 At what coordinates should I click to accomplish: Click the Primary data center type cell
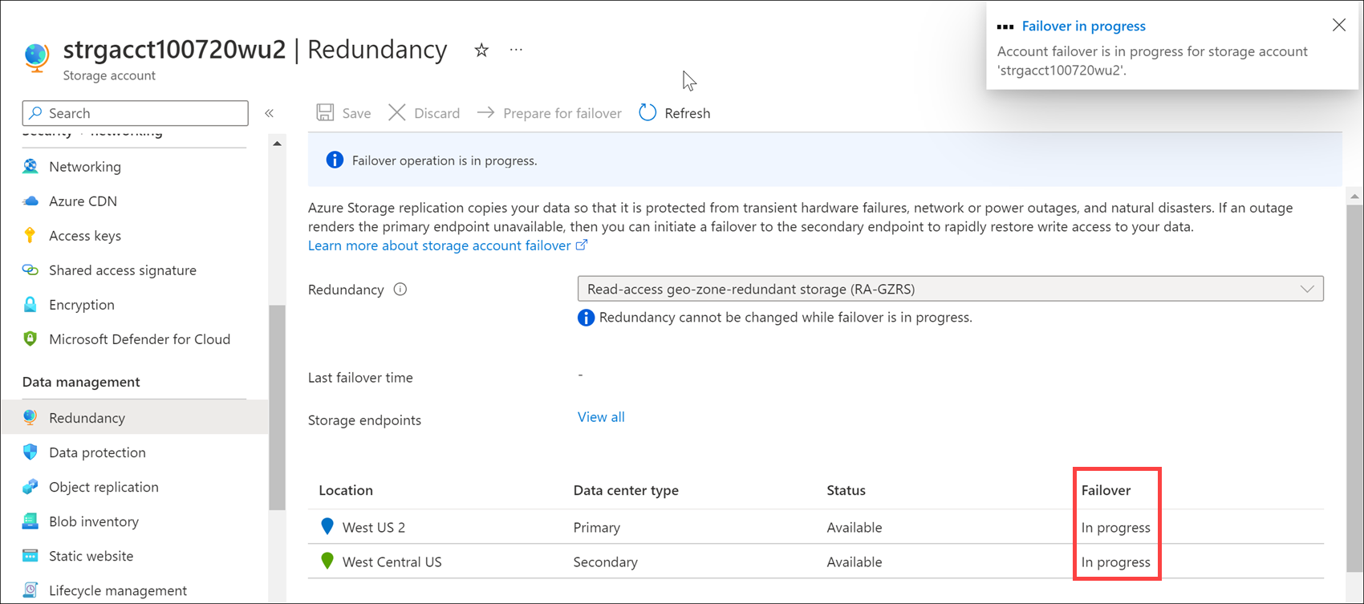(x=596, y=527)
